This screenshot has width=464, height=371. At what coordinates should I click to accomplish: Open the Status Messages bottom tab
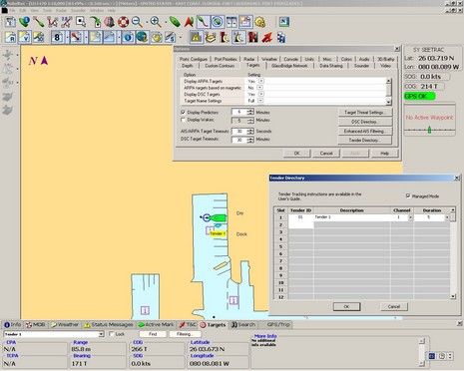(109, 325)
